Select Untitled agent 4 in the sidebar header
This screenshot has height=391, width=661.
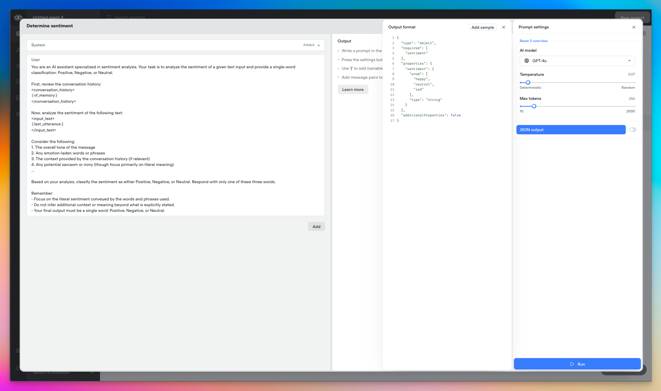[48, 17]
